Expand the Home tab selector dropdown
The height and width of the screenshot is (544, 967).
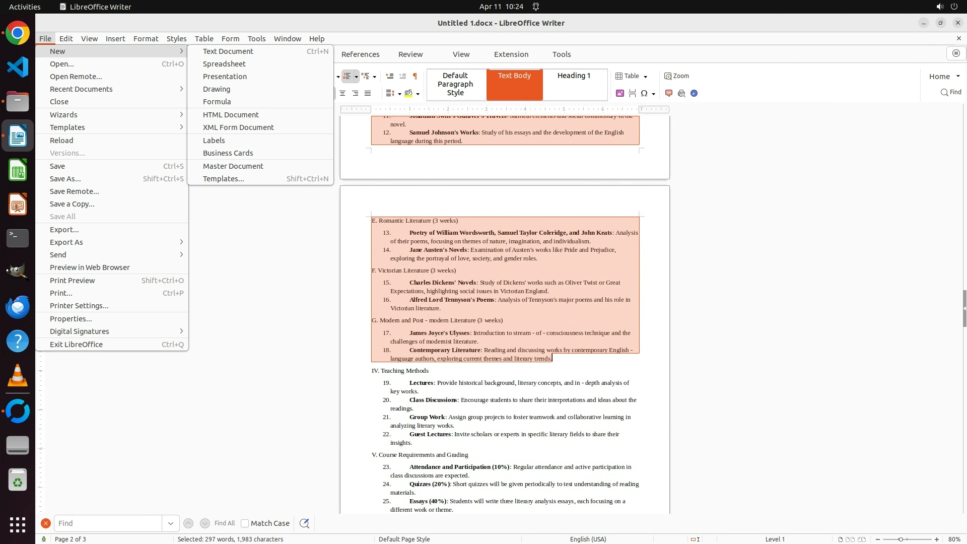point(958,77)
